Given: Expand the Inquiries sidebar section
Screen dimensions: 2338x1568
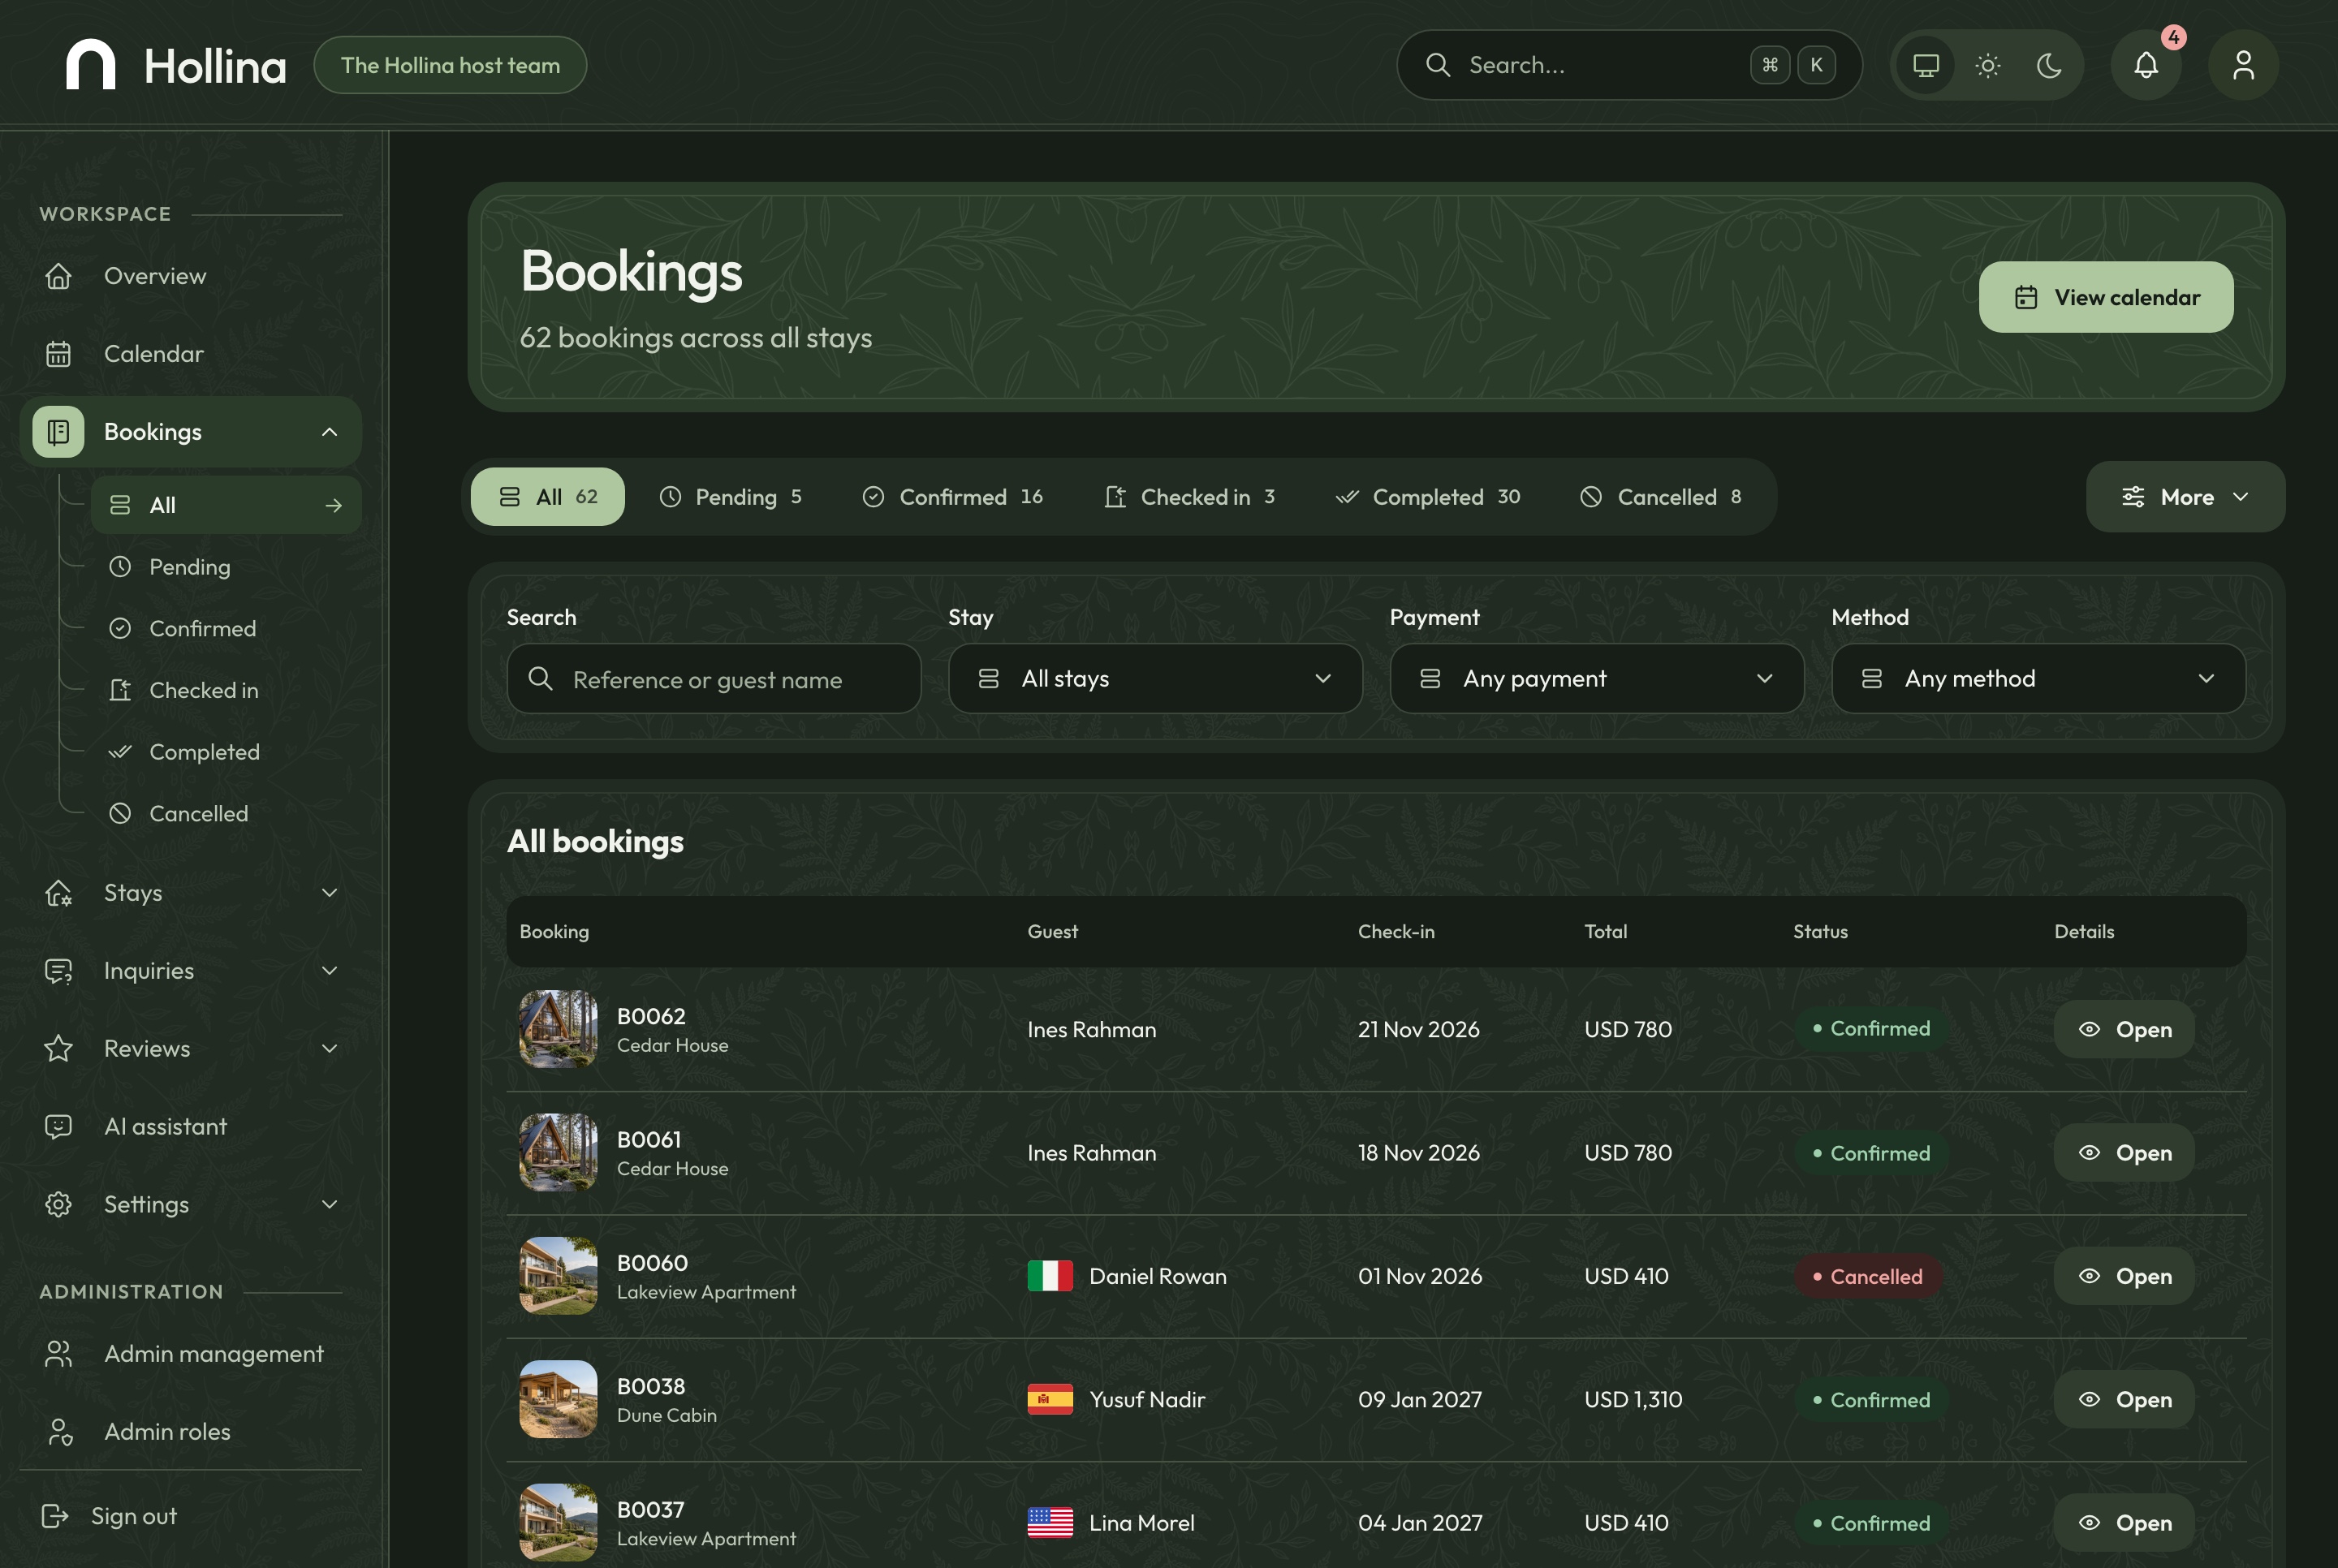Looking at the screenshot, I should click(x=329, y=971).
